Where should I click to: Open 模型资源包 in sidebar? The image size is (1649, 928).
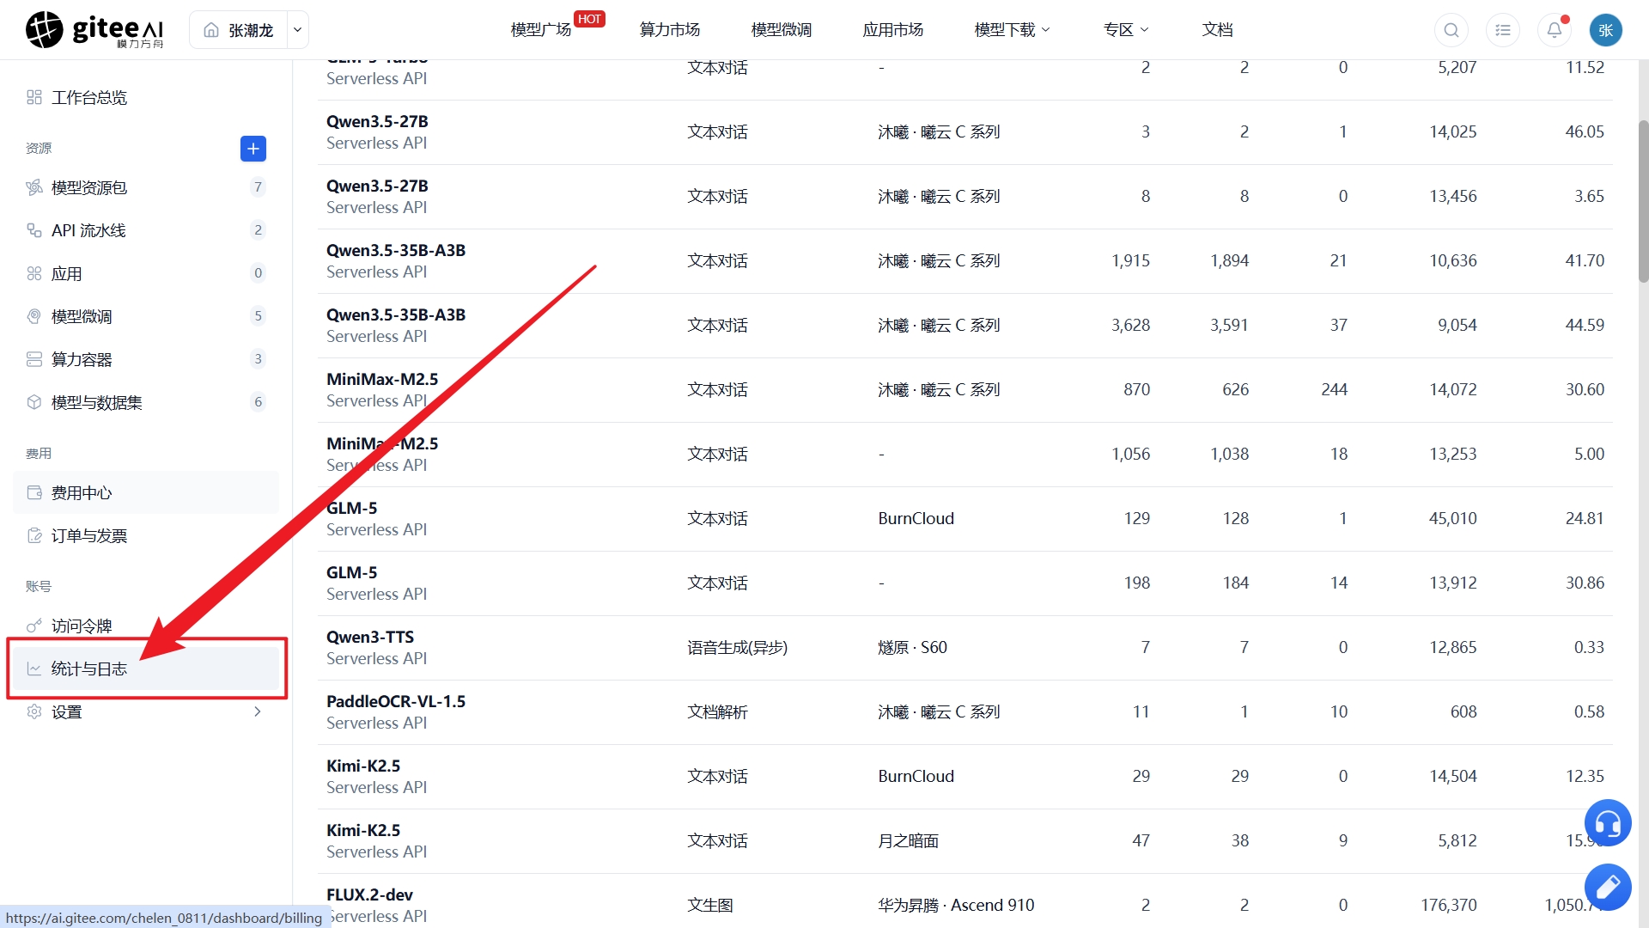(x=146, y=187)
